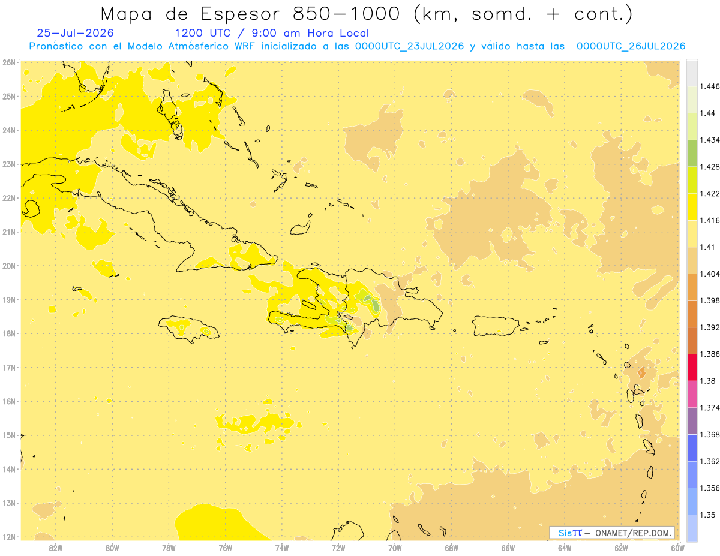Click the legend value '1.44'
This screenshot has width=720, height=556.
[x=707, y=113]
